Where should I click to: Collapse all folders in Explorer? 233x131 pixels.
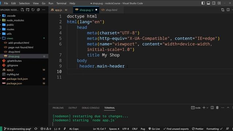coord(38,10)
